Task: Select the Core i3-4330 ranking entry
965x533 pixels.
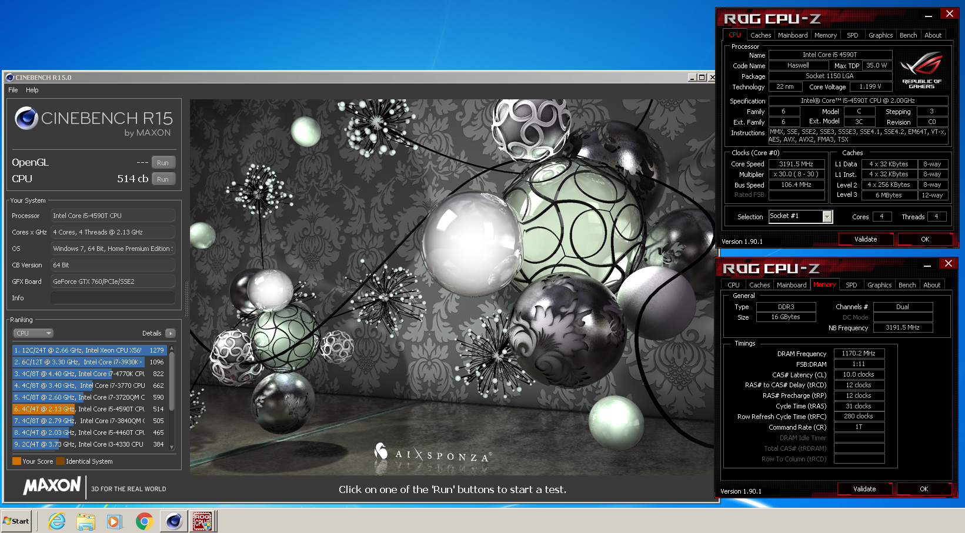Action: 89,444
